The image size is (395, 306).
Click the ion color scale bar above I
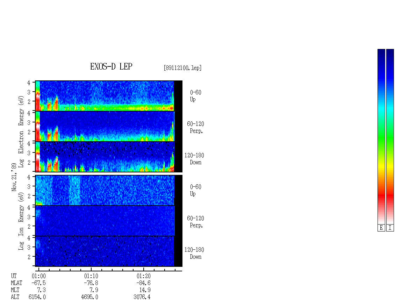[390, 136]
